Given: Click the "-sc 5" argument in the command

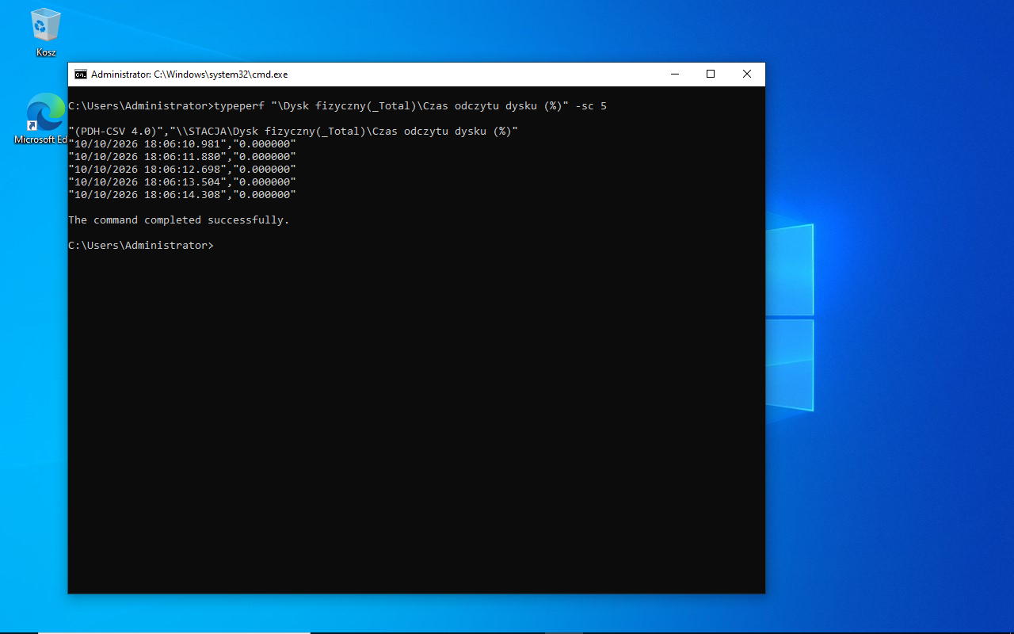Looking at the screenshot, I should pos(591,105).
